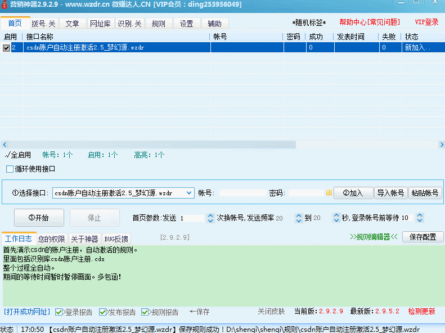
Task: Click the 密码 input field
Action: [306, 193]
